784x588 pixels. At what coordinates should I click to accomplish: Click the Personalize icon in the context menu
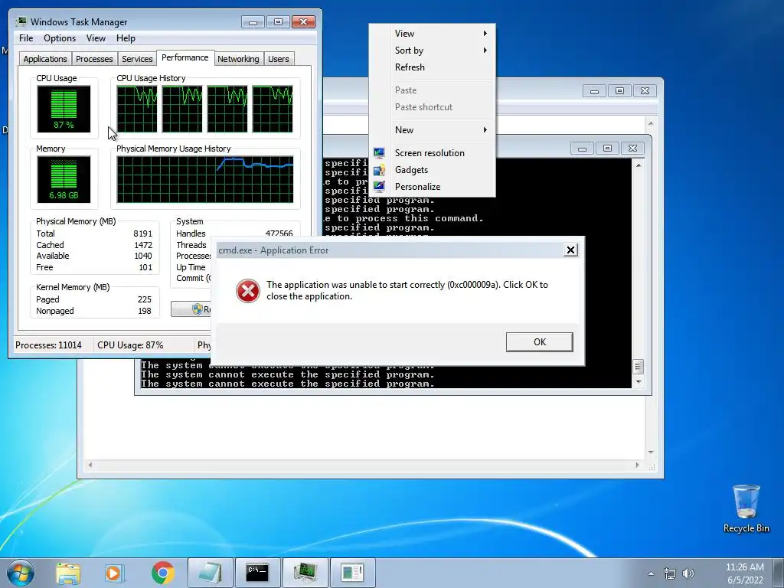[380, 187]
